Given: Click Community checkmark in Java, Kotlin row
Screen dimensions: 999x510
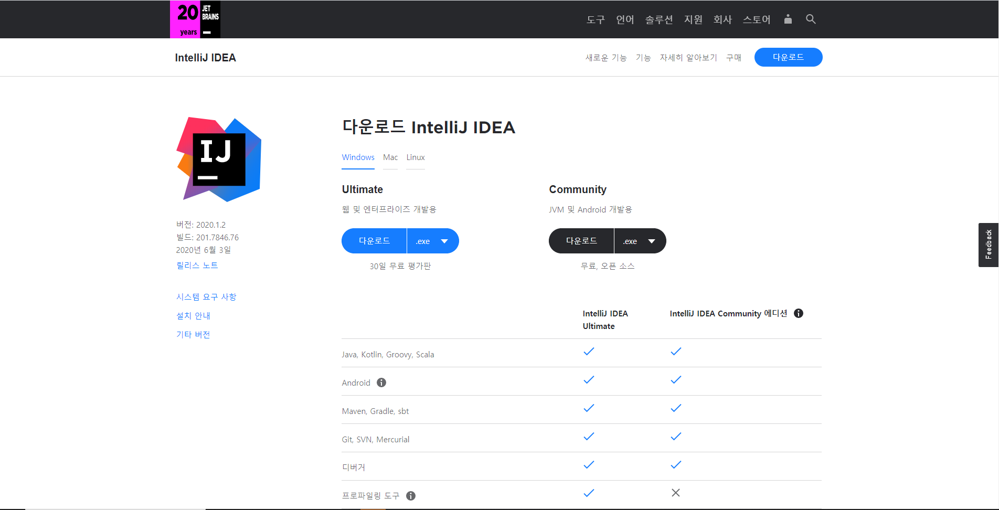Looking at the screenshot, I should tap(676, 352).
